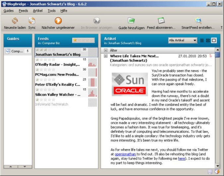Click the Neueste laden toolbar icon
The width and height of the screenshot is (224, 176).
pyautogui.click(x=15, y=21)
